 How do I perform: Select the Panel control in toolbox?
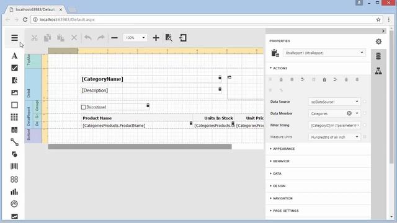[x=14, y=105]
